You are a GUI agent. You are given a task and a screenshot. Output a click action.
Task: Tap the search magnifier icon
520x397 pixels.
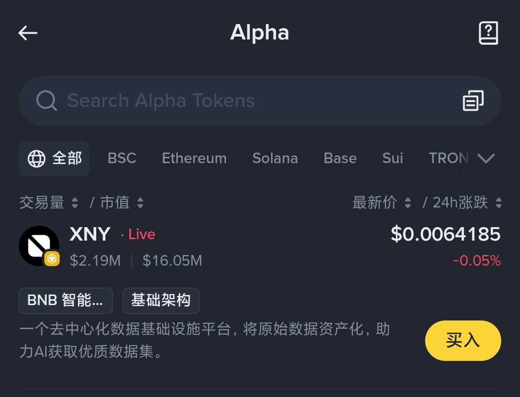(x=47, y=101)
